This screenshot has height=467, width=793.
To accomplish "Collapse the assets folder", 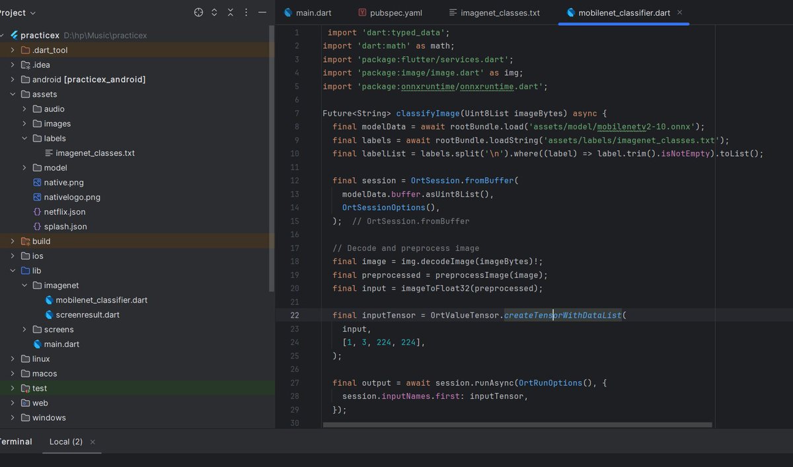I will click(13, 94).
